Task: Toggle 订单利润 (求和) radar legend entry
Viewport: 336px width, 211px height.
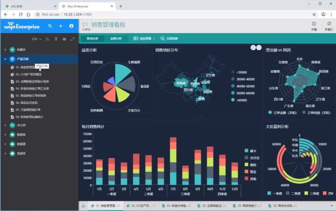Action: pos(316,113)
